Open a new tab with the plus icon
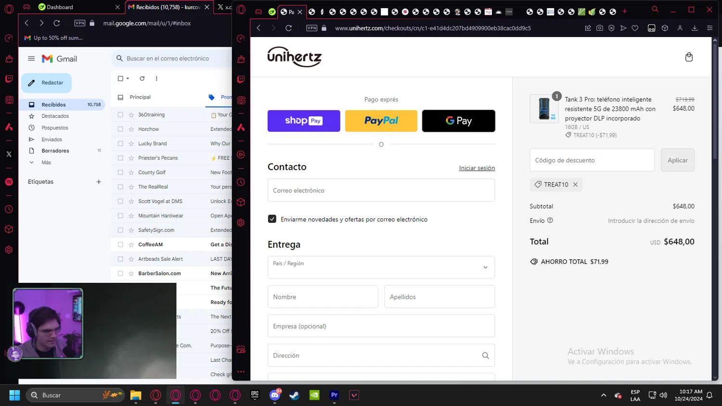The width and height of the screenshot is (722, 406). tap(625, 11)
